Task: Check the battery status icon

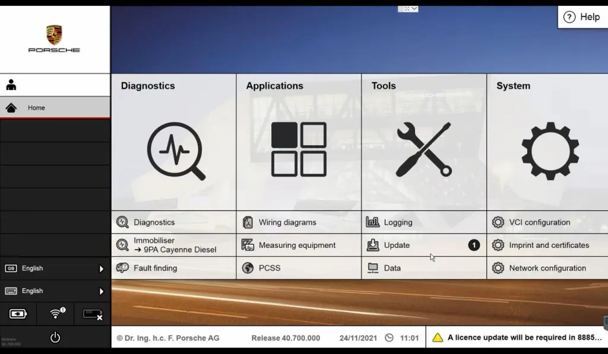Action: click(x=18, y=314)
